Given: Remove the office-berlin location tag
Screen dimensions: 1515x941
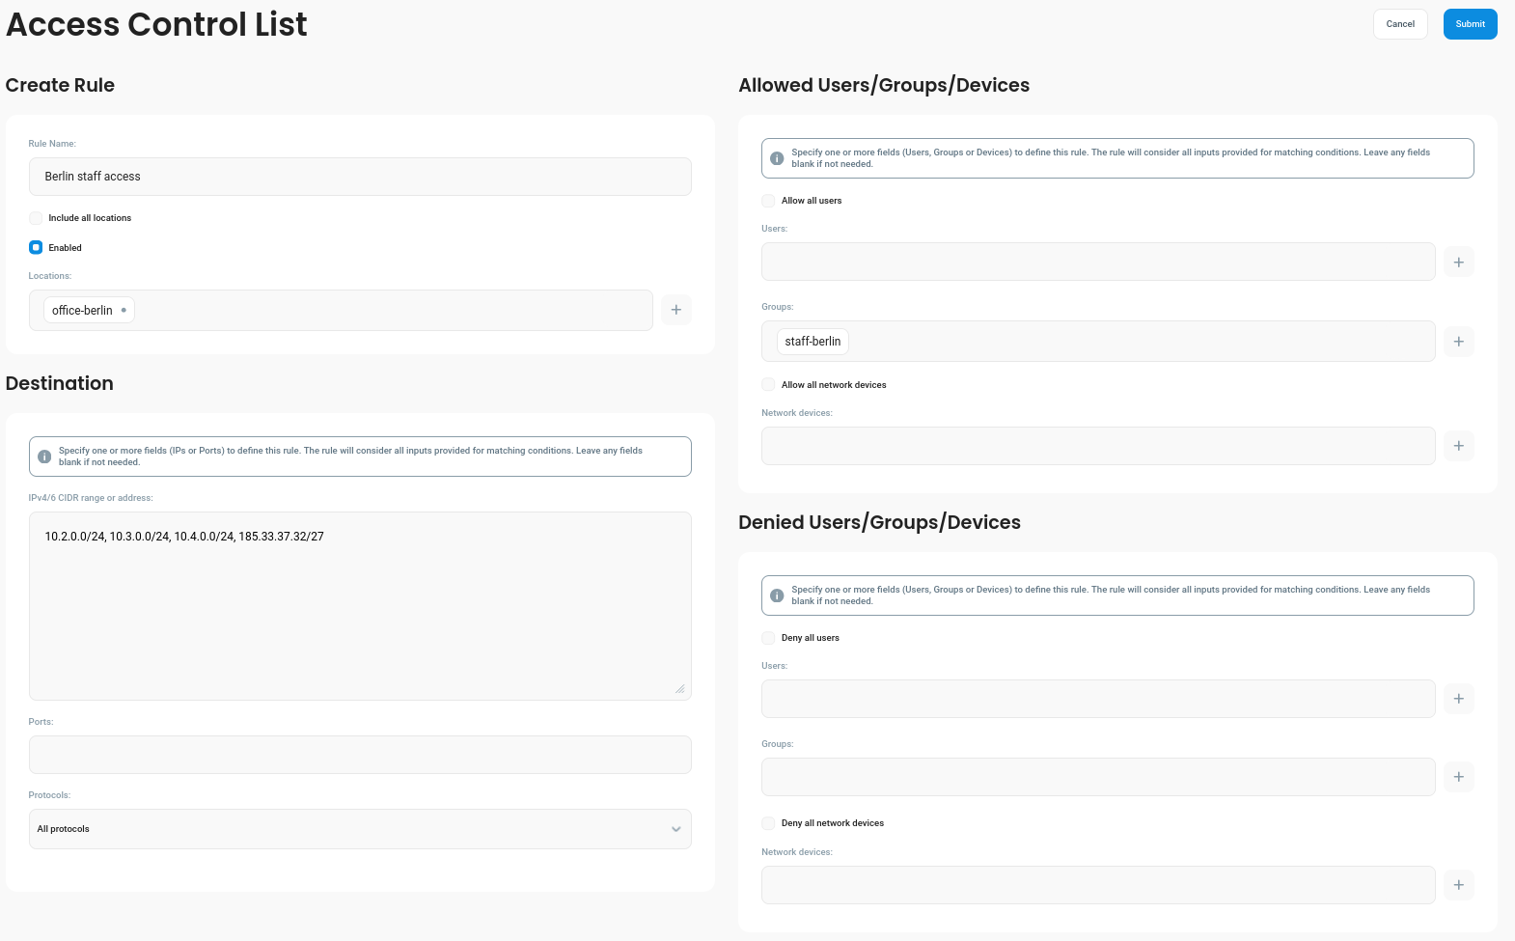Looking at the screenshot, I should [124, 310].
